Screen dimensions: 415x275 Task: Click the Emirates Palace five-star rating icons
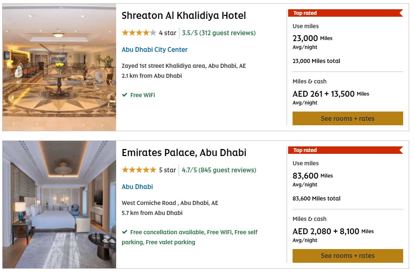click(x=139, y=170)
